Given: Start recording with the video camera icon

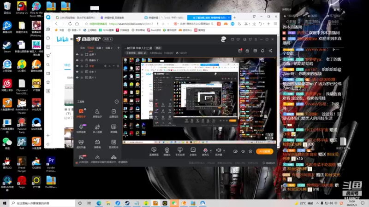Looking at the screenshot, I should pyautogui.click(x=235, y=151).
